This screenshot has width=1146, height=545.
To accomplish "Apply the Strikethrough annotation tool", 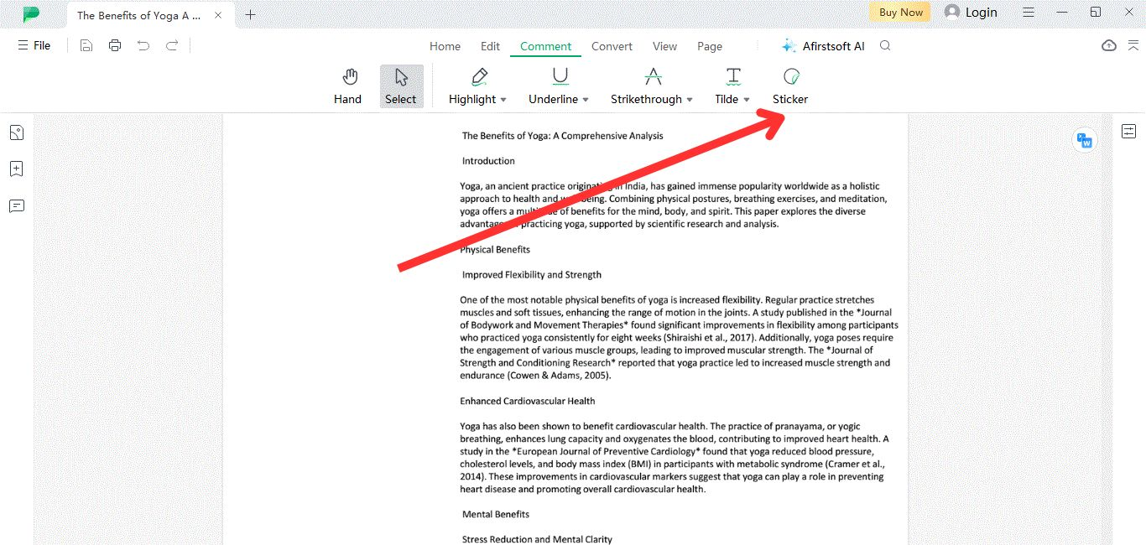I will (x=647, y=87).
